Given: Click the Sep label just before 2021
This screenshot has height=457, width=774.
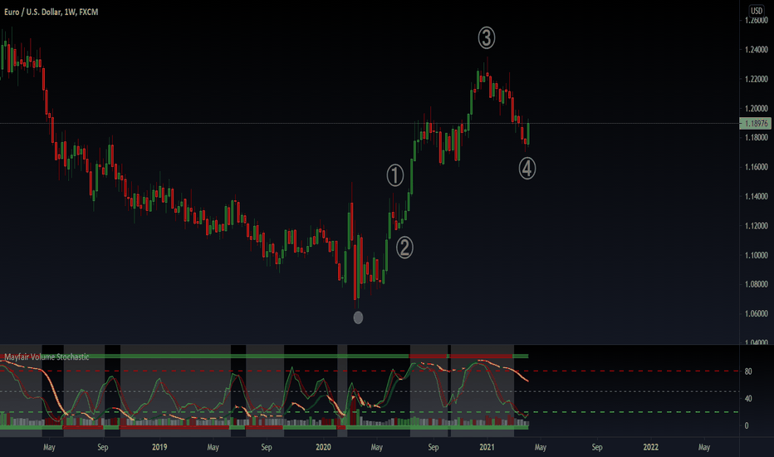Looking at the screenshot, I should click(x=433, y=447).
